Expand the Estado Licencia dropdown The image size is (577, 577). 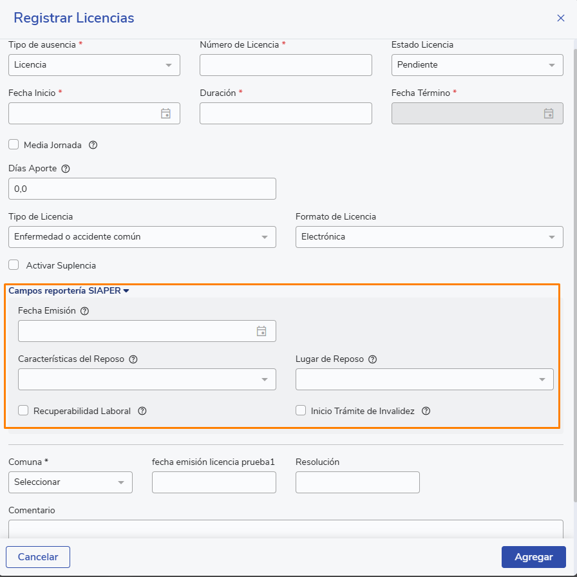477,65
